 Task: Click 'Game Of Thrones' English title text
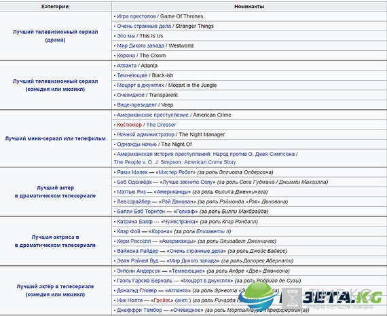tap(182, 16)
